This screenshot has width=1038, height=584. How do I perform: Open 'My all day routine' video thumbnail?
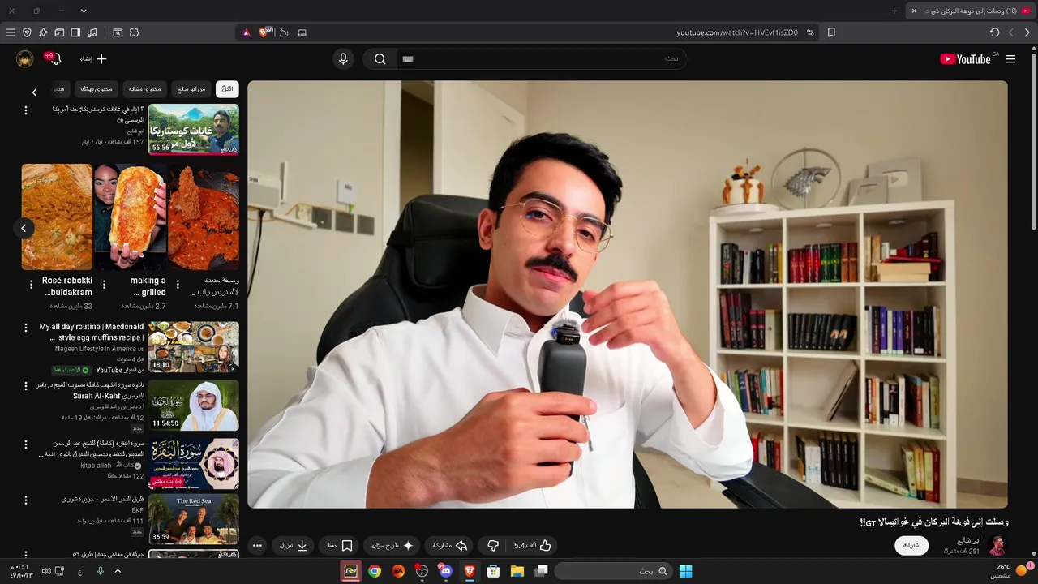[x=194, y=347]
